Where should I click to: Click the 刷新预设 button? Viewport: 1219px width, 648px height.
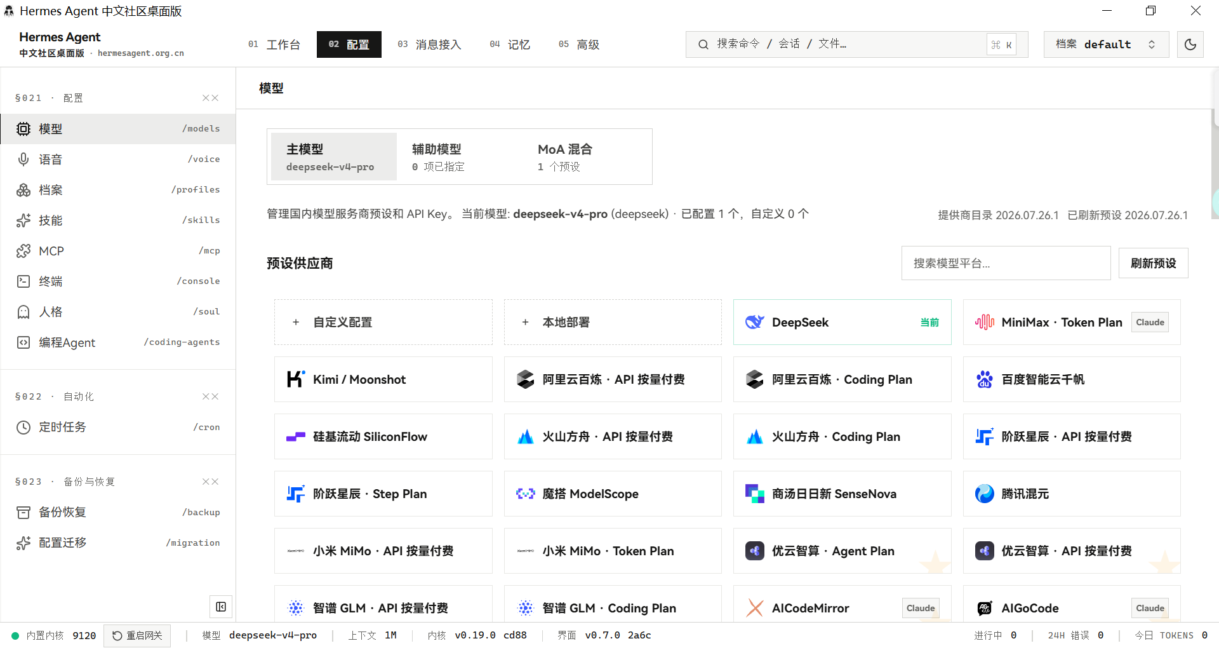click(x=1153, y=263)
